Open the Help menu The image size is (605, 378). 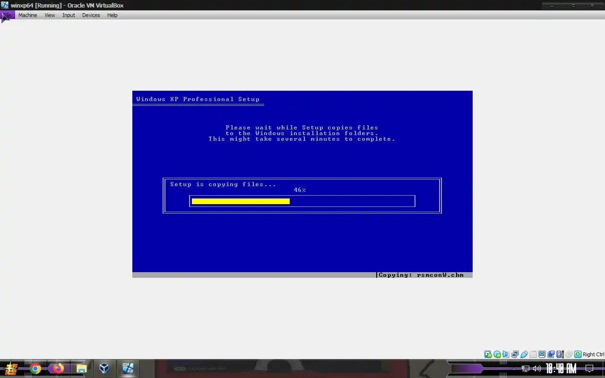pos(112,15)
